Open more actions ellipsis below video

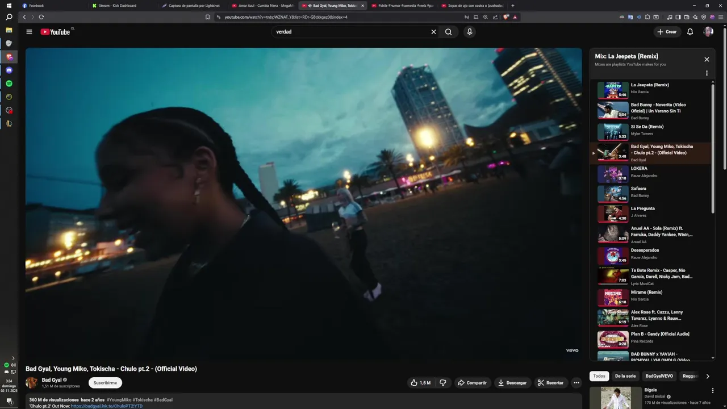tap(576, 383)
